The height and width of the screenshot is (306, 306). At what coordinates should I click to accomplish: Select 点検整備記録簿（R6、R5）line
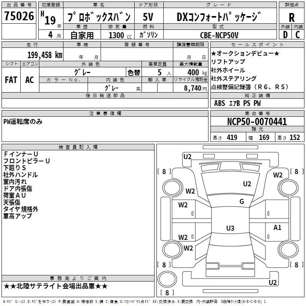pos(250,87)
